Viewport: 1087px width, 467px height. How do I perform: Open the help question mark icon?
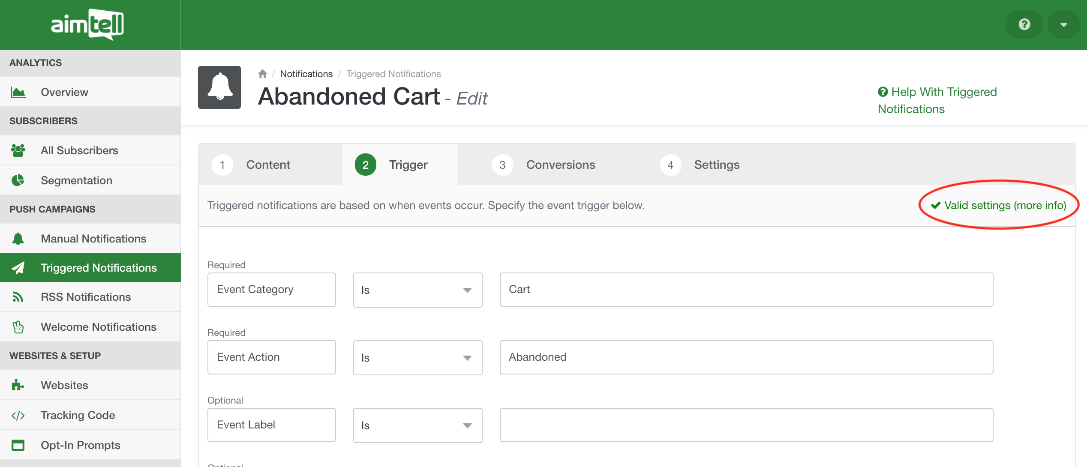(1024, 24)
